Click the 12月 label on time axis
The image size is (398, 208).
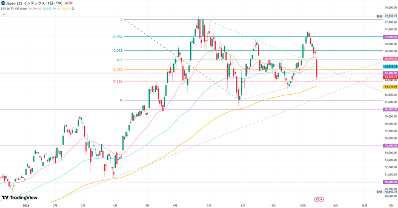click(364, 206)
